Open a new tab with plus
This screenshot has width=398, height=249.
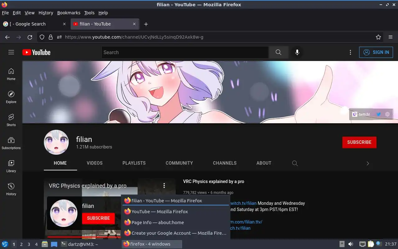click(x=146, y=24)
